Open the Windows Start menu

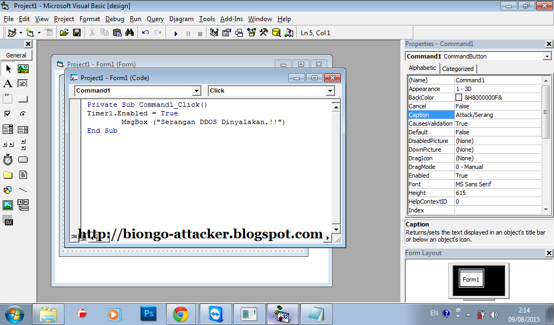click(15, 314)
